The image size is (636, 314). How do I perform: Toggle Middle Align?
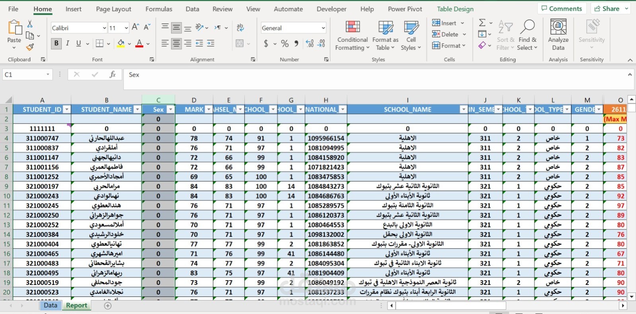click(x=176, y=27)
